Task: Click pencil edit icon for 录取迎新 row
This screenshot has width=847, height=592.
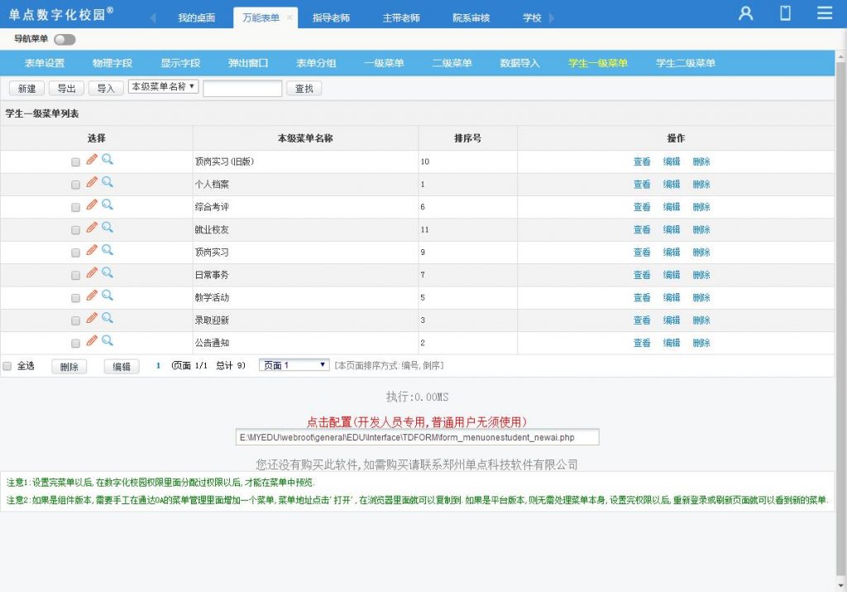Action: [x=92, y=319]
